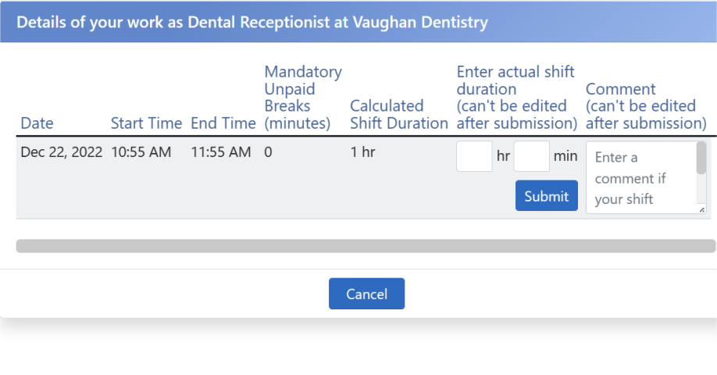Select the 11:55 AM end time cell
The image size is (717, 375).
(221, 152)
